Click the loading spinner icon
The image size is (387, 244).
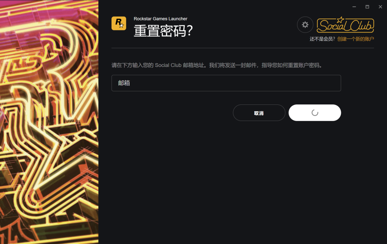tap(315, 113)
